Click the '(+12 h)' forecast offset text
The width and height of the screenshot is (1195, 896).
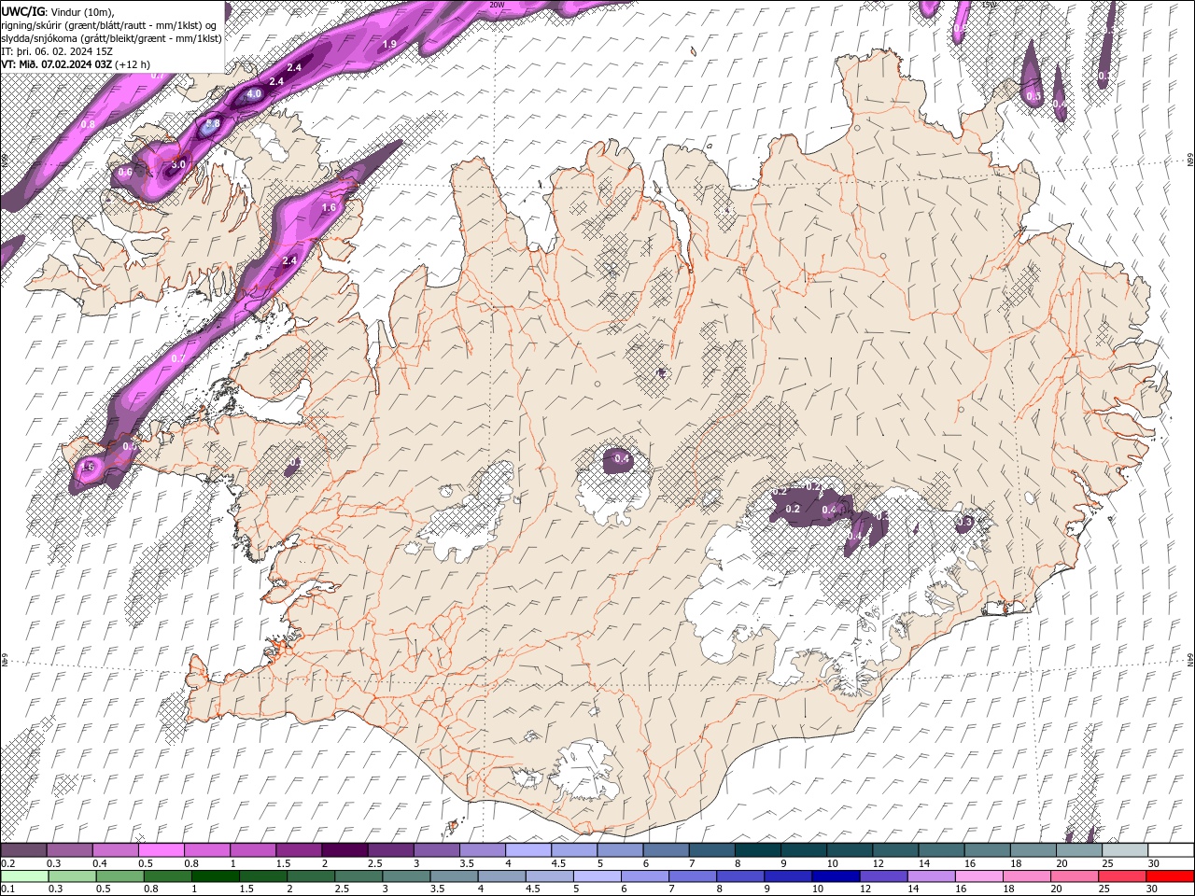[x=134, y=64]
